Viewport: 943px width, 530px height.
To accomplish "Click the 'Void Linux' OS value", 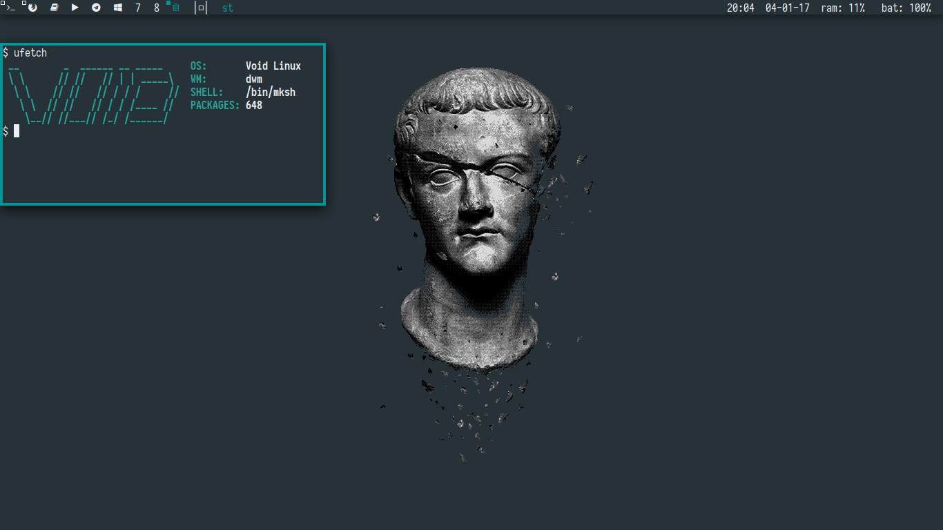I will (273, 66).
